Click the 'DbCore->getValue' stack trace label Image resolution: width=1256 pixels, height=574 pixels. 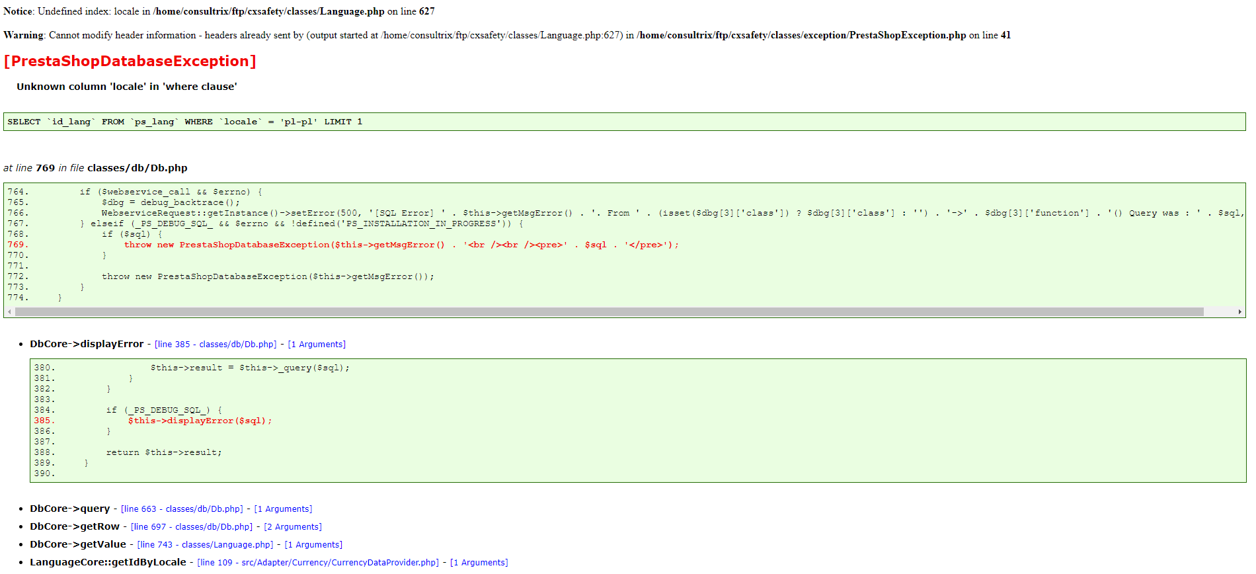[x=78, y=544]
